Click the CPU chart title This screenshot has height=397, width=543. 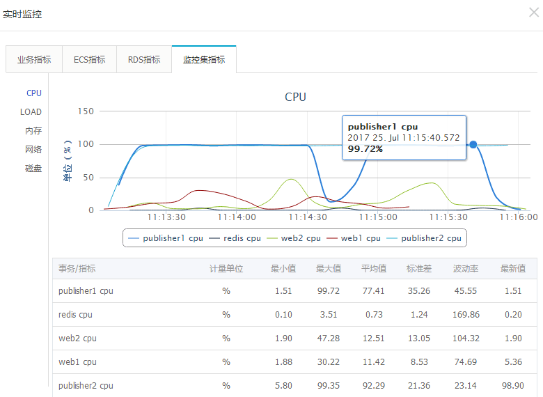point(295,97)
